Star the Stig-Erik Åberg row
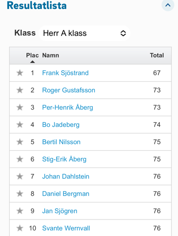 (20, 159)
